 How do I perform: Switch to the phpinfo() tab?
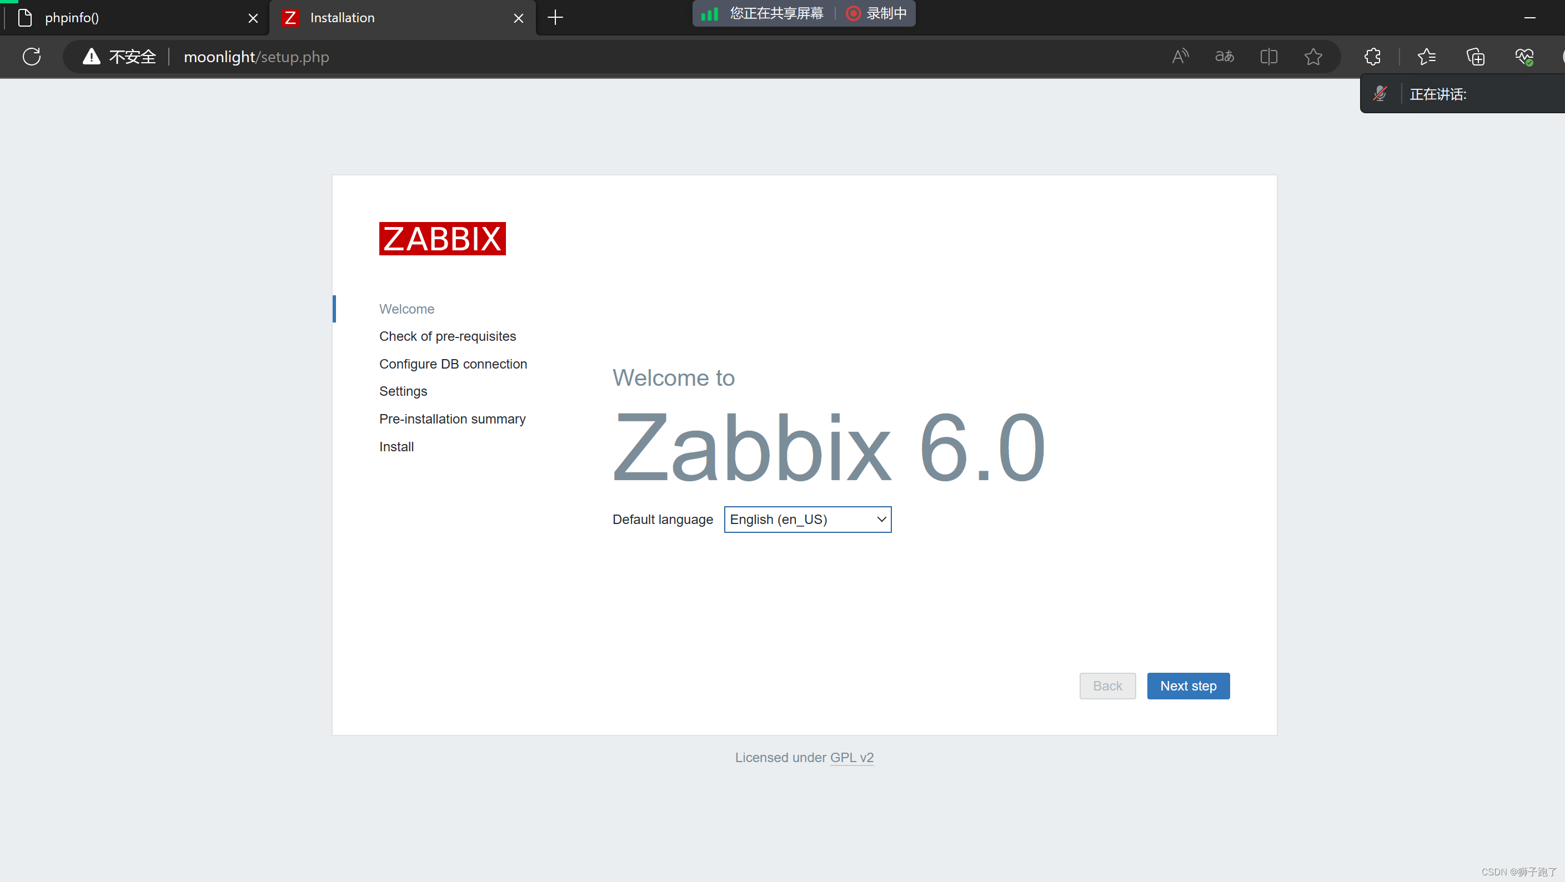[135, 18]
